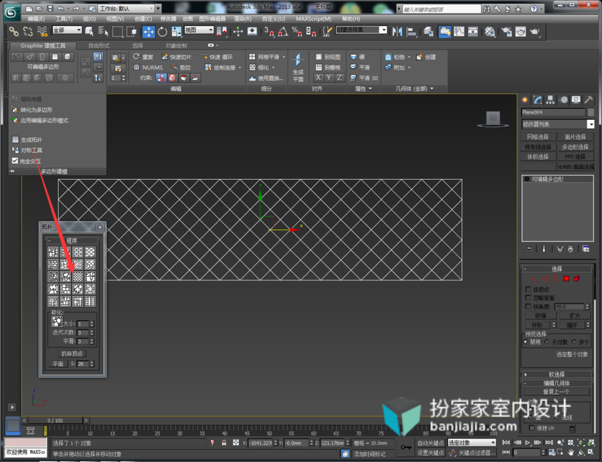Screen dimensions: 602x462
Task: Select 可编辑多边形 in modifier stack
Action: pyautogui.click(x=547, y=179)
